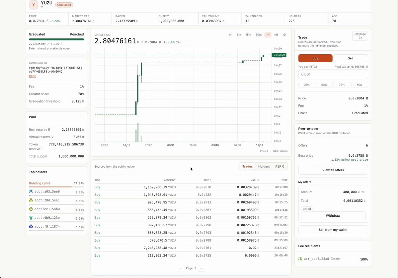Copy the contract ID
This screenshot has height=278, width=398.
click(32, 76)
